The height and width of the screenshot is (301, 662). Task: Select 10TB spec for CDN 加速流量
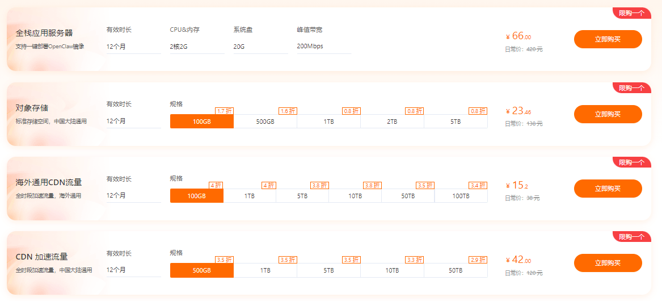(x=392, y=270)
